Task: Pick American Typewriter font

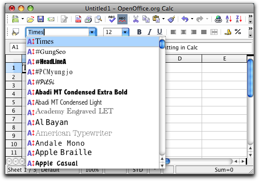Action: (93, 133)
